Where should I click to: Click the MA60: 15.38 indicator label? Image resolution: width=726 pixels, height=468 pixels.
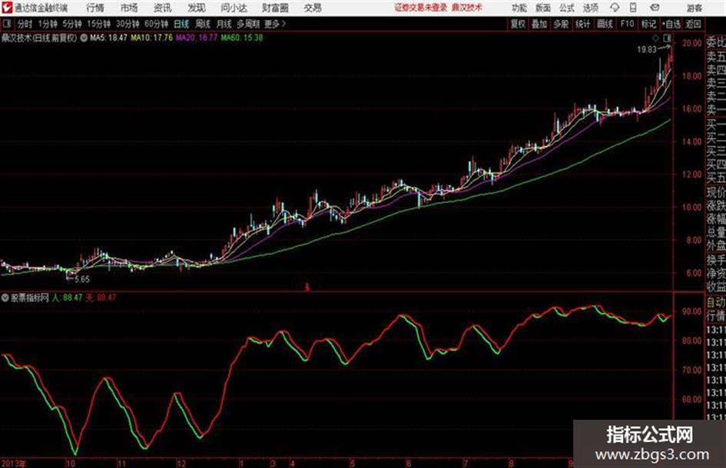pos(242,38)
